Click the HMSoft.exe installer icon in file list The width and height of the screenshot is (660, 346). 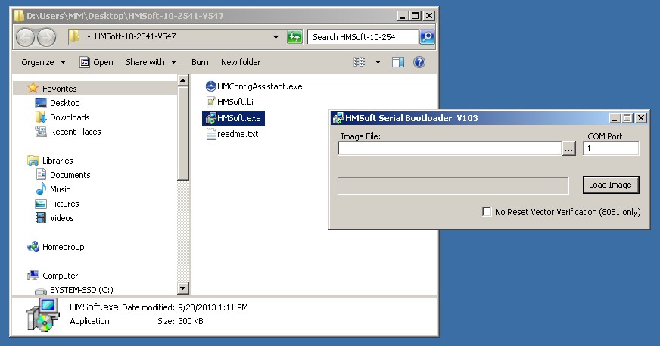[210, 118]
